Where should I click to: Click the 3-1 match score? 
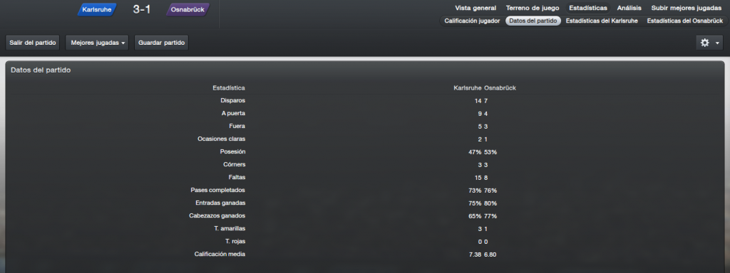[x=142, y=9]
